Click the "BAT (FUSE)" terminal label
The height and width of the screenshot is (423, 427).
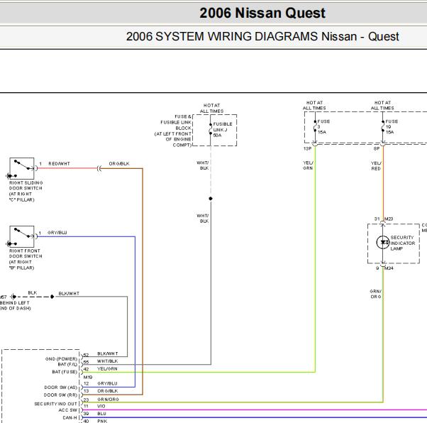65,372
